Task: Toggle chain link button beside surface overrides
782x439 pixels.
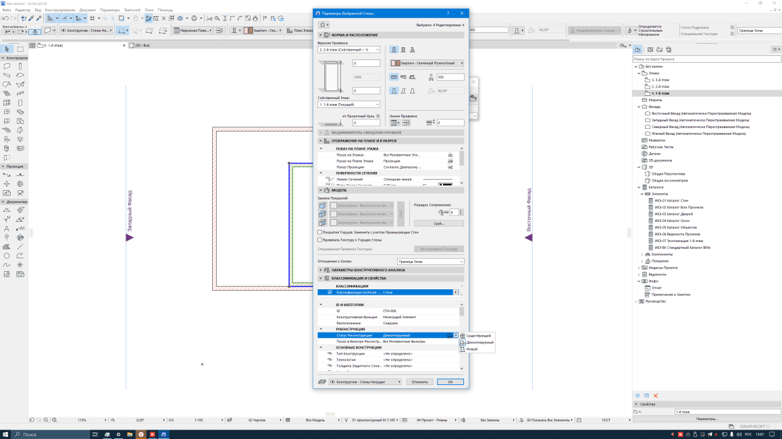Action: (x=400, y=214)
